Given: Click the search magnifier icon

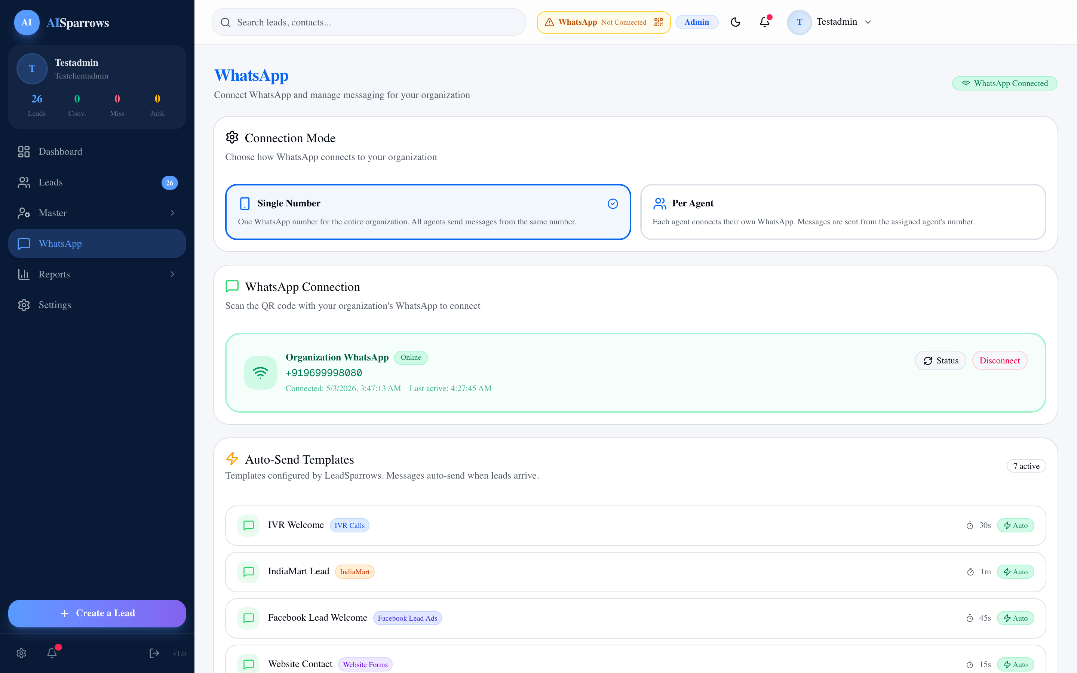Looking at the screenshot, I should tap(225, 22).
